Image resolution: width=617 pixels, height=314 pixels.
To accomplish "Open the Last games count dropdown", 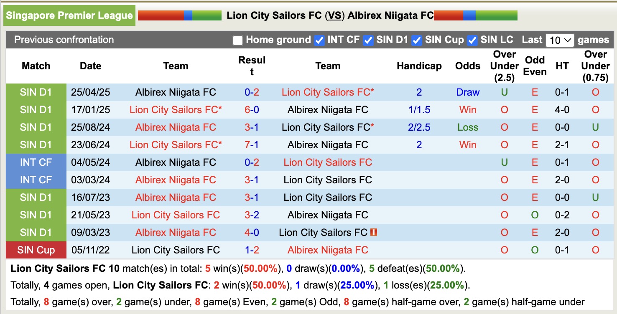I will pyautogui.click(x=560, y=40).
